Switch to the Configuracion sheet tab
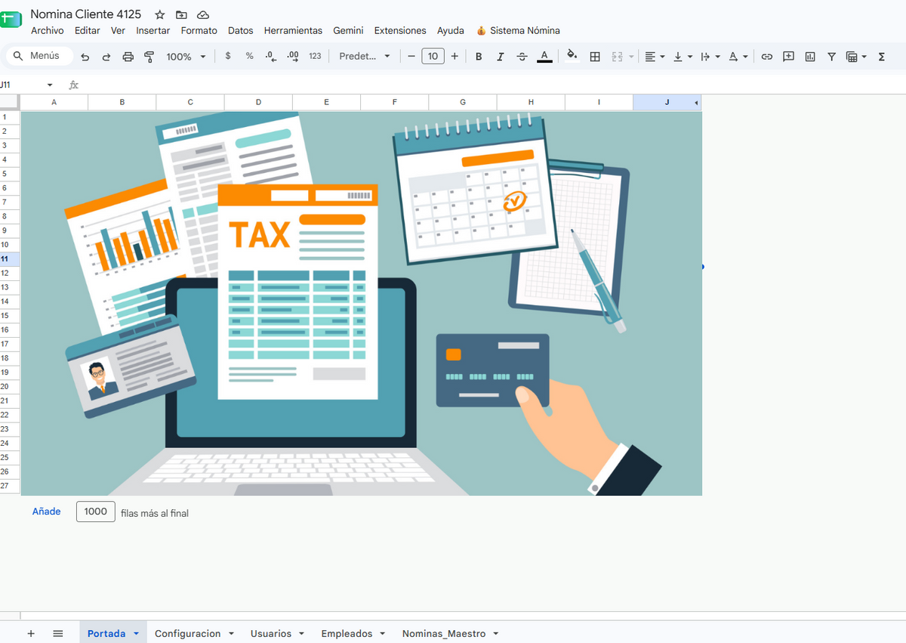 pos(188,633)
